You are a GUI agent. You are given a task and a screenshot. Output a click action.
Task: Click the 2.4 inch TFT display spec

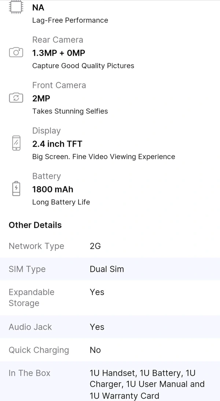pyautogui.click(x=57, y=144)
